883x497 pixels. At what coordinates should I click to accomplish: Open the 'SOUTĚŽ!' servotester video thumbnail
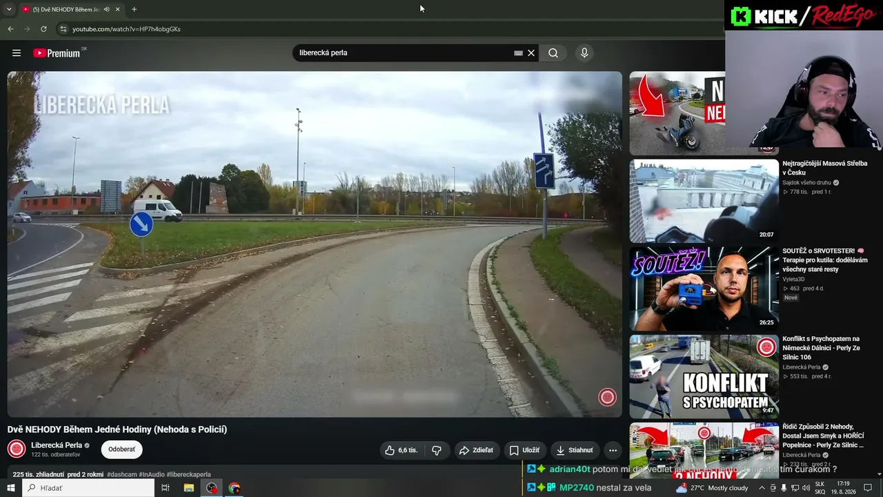(x=704, y=289)
